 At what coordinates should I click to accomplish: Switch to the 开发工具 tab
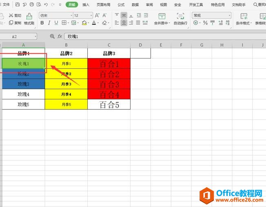click(196, 5)
